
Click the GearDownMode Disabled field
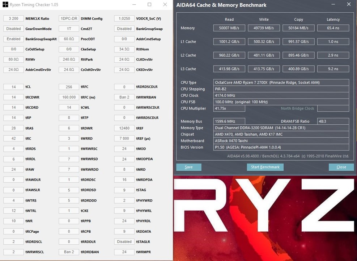(x=13, y=29)
